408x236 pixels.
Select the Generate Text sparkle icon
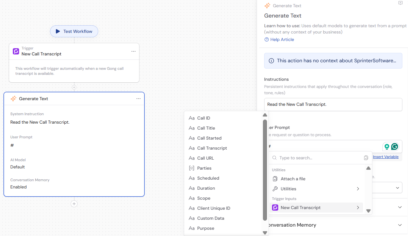click(14, 98)
